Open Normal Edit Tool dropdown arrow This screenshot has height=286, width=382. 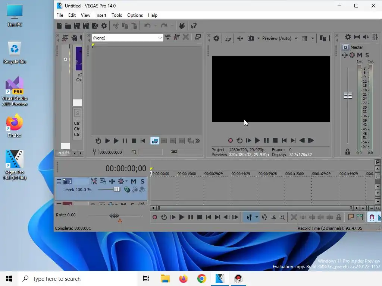[257, 217]
